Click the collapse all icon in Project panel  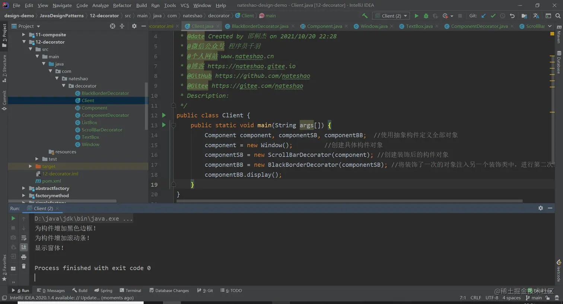pyautogui.click(x=122, y=26)
